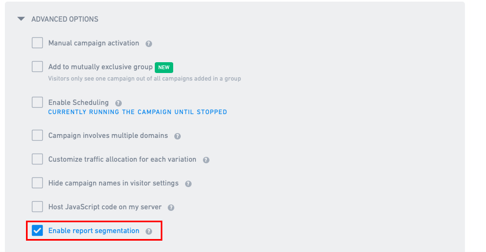Screen dimensions: 486x252
Task: Click help icon for traffic allocation option
Action: (x=206, y=160)
